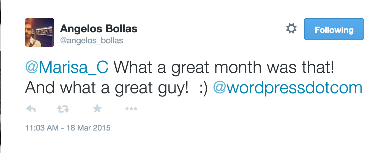
Task: Expand the ellipsis menu under the tweet
Action: tap(131, 109)
